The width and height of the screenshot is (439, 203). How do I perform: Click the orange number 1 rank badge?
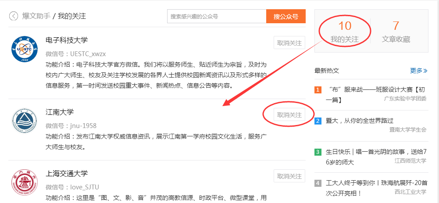point(318,90)
